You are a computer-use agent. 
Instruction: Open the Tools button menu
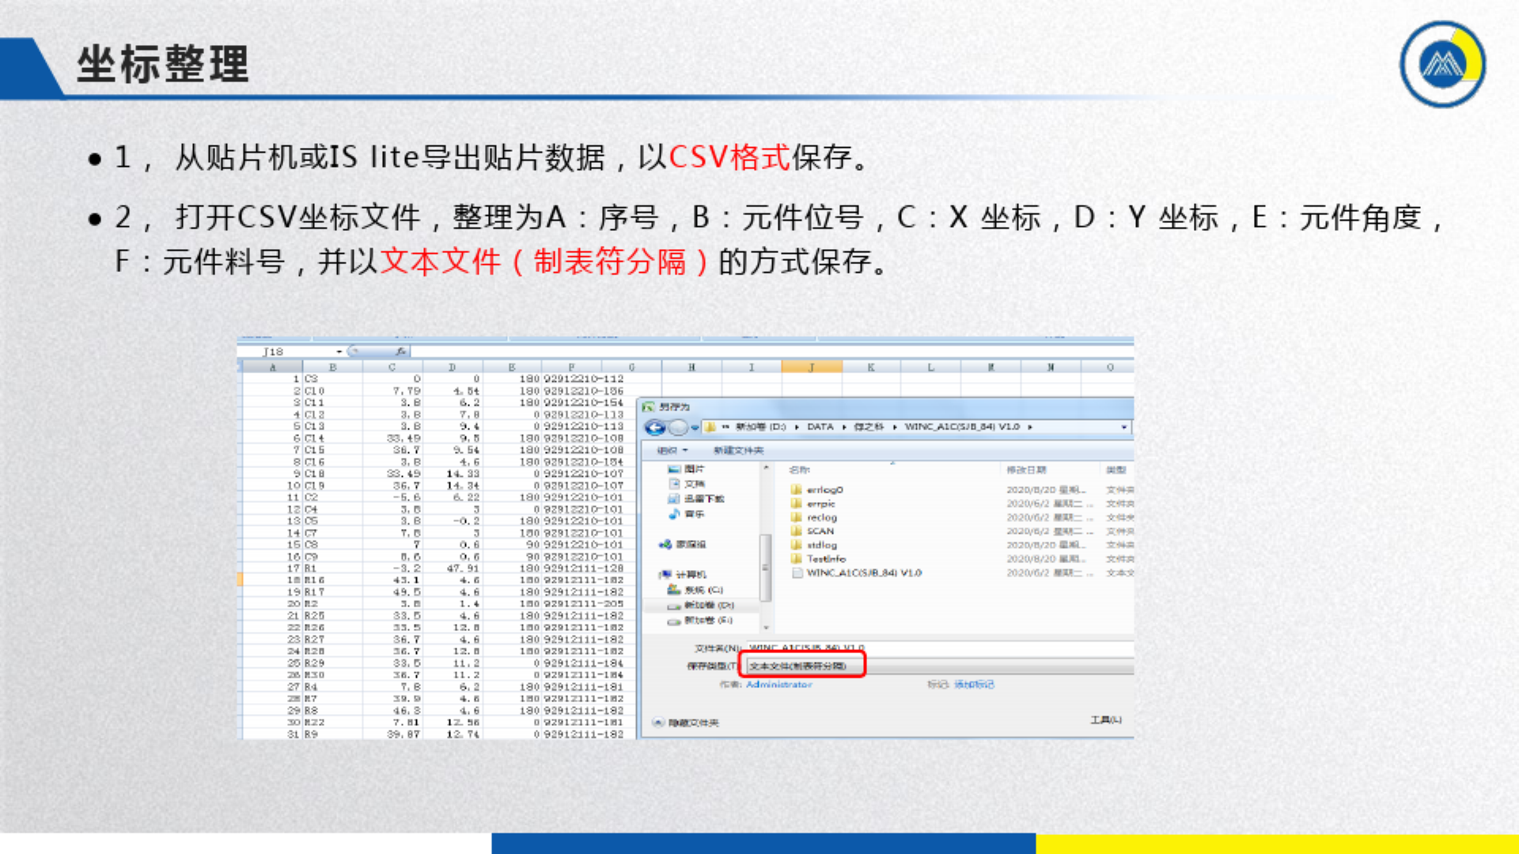pos(1105,720)
